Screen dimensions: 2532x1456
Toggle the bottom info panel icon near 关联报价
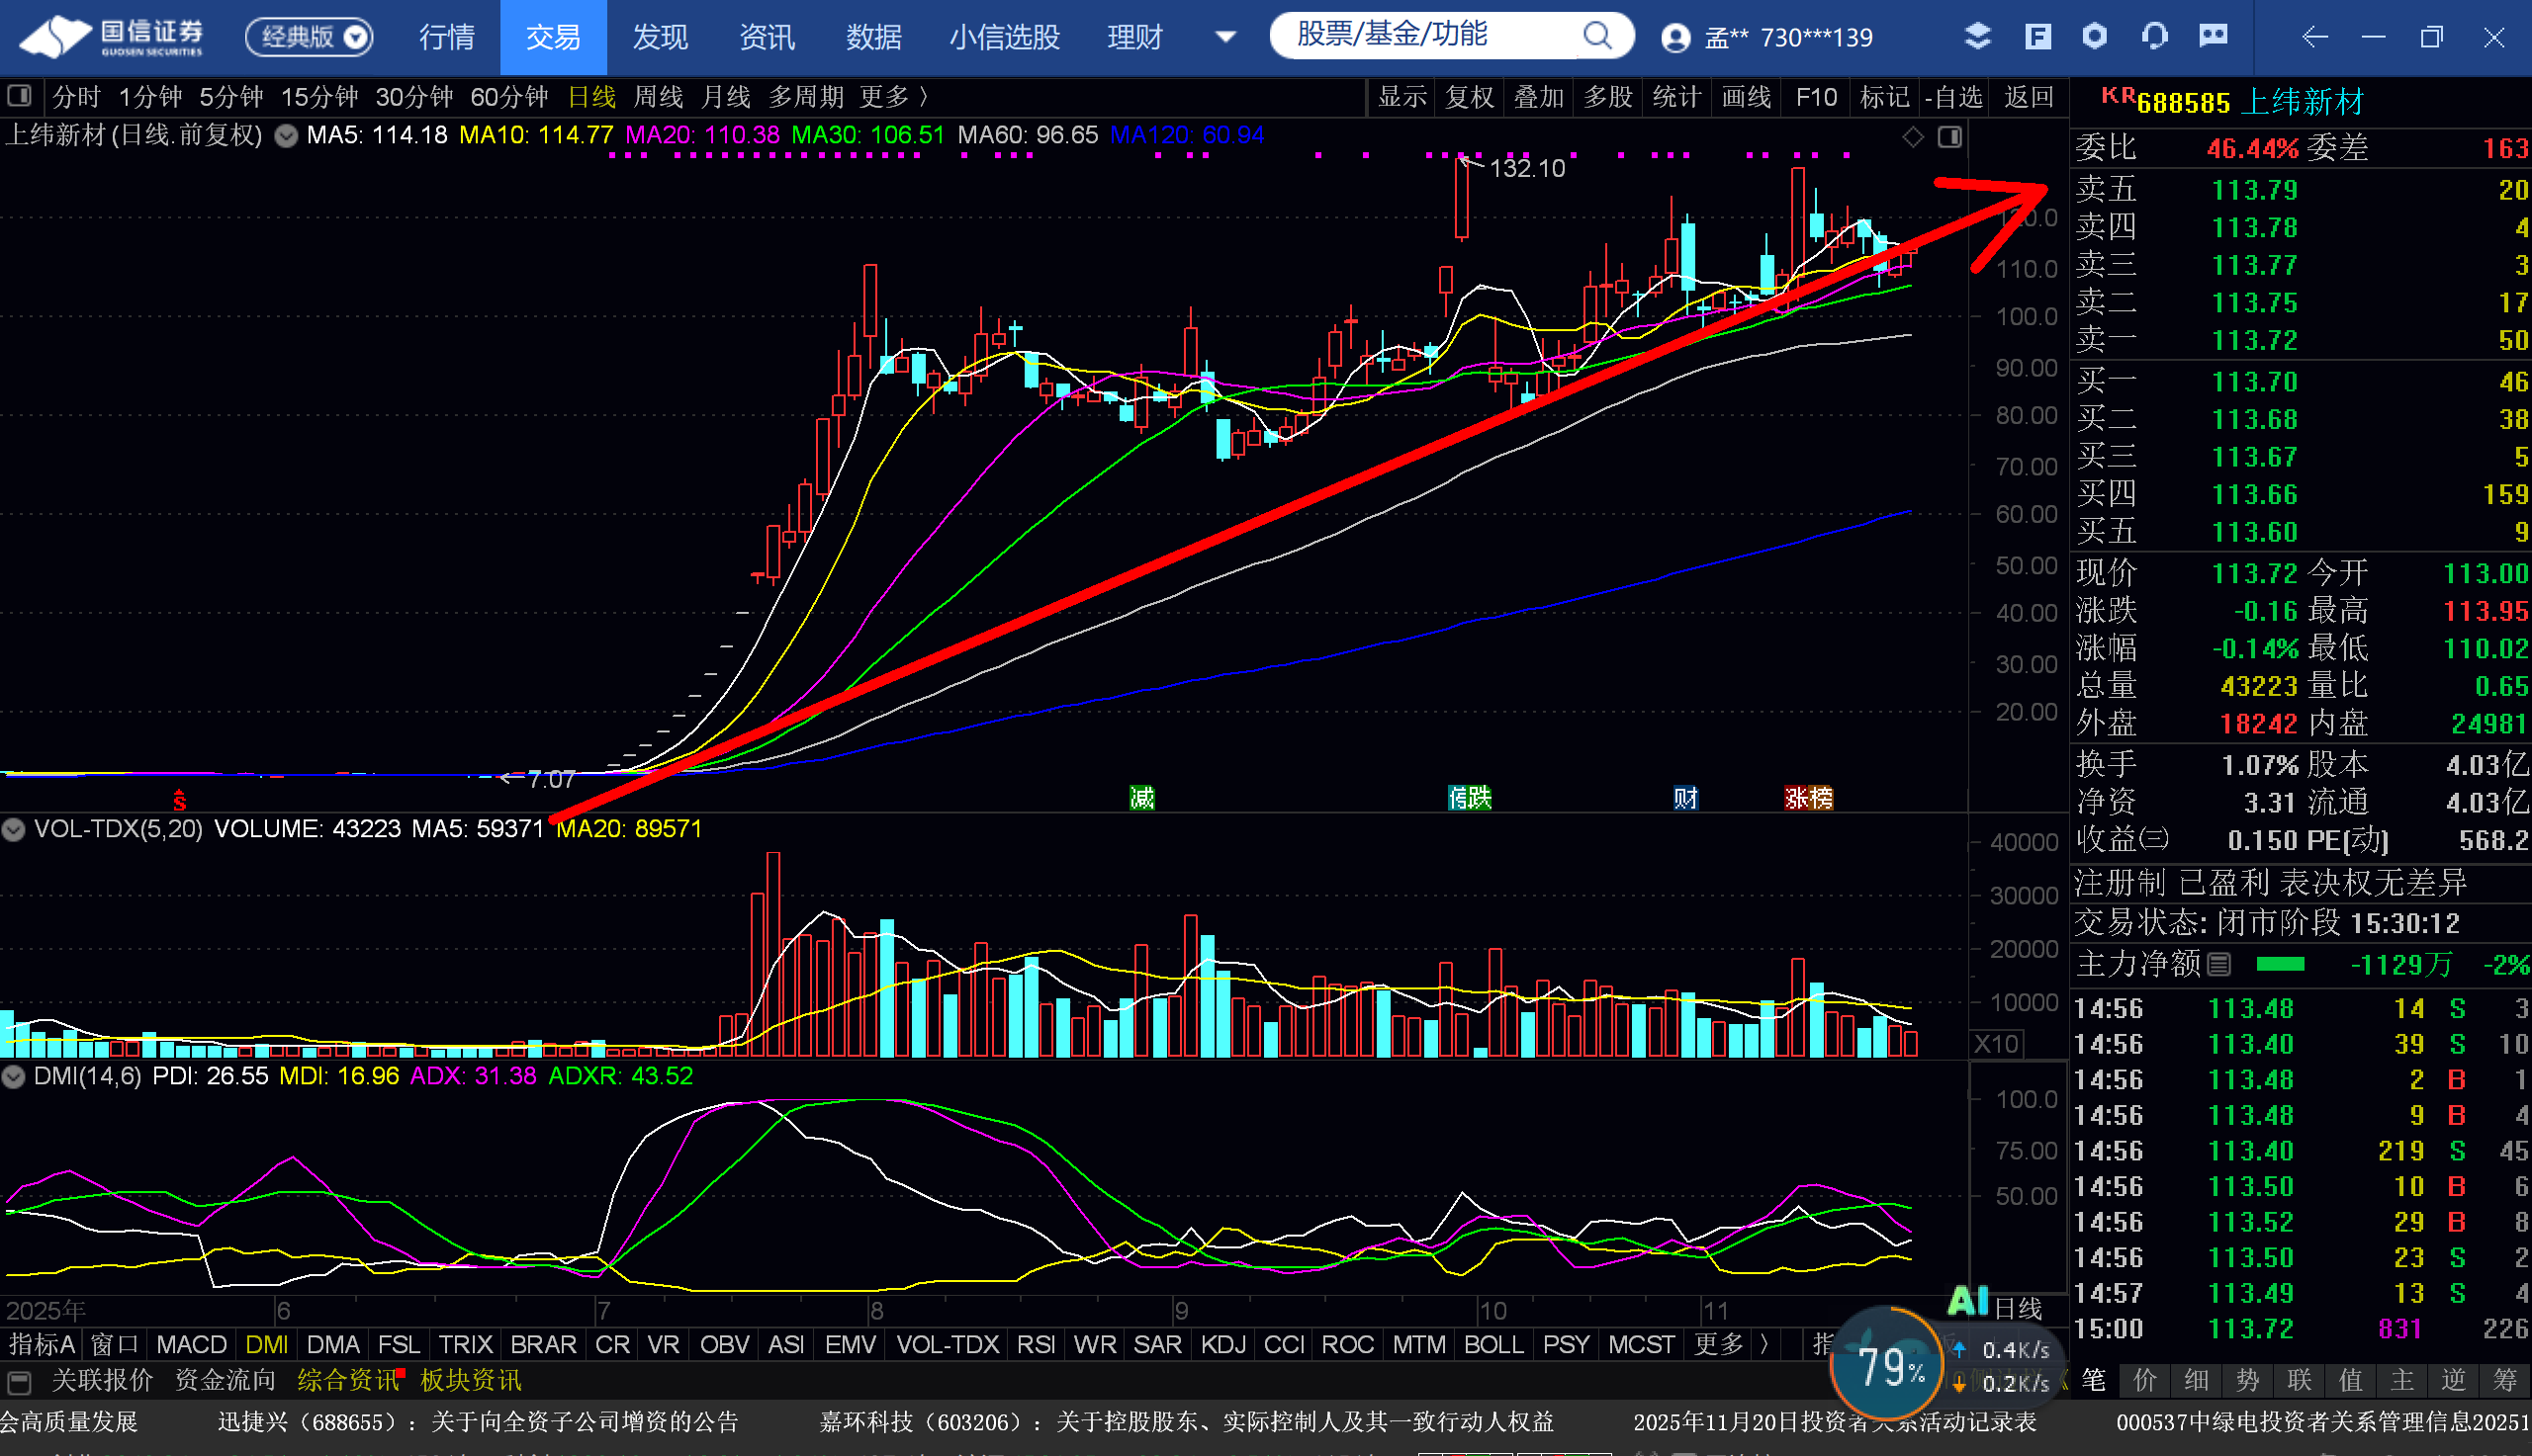[x=19, y=1381]
